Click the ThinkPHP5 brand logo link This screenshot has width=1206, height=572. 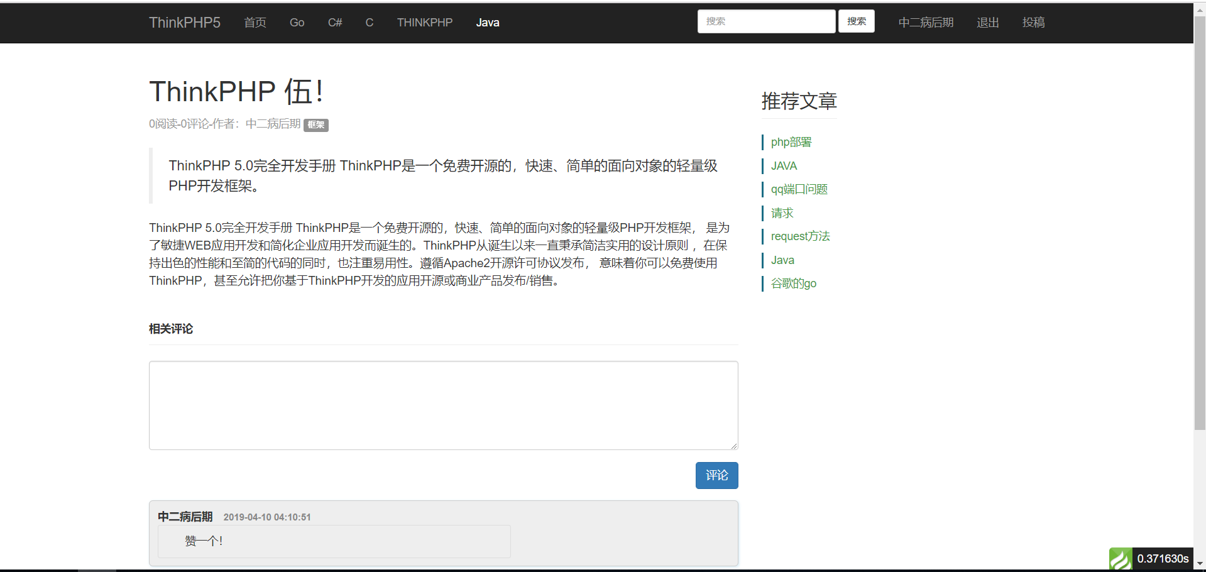click(x=185, y=23)
